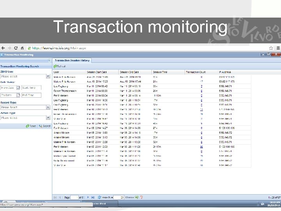
Task: Select the Transaction Session History tab
Action: point(72,61)
